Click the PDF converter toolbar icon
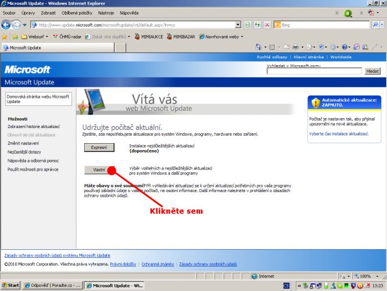Viewport: 387px width, 291px height. pos(371,13)
